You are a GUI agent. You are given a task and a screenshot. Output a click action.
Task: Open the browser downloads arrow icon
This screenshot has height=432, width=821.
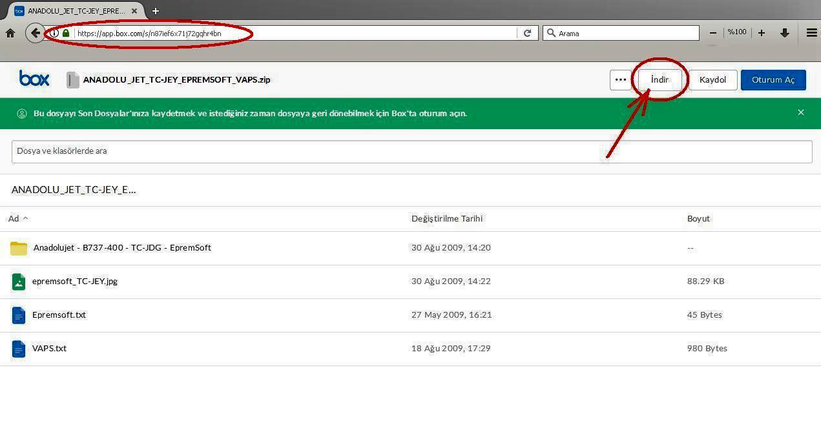pos(785,33)
